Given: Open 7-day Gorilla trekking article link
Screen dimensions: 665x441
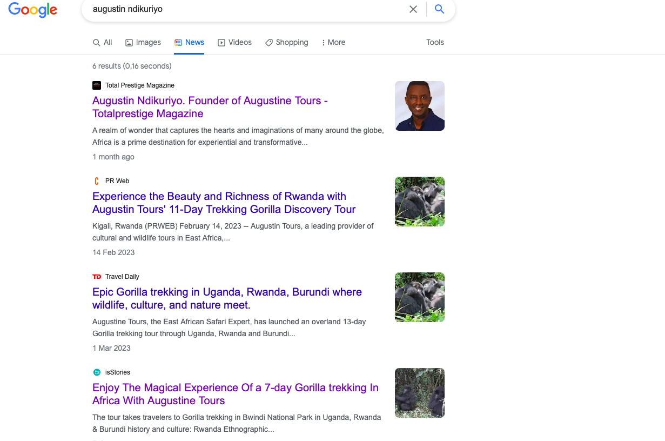Looking at the screenshot, I should click(x=236, y=394).
